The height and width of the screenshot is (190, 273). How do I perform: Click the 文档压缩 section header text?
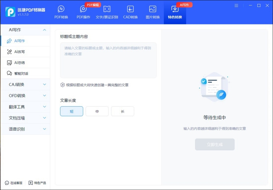point(17,118)
